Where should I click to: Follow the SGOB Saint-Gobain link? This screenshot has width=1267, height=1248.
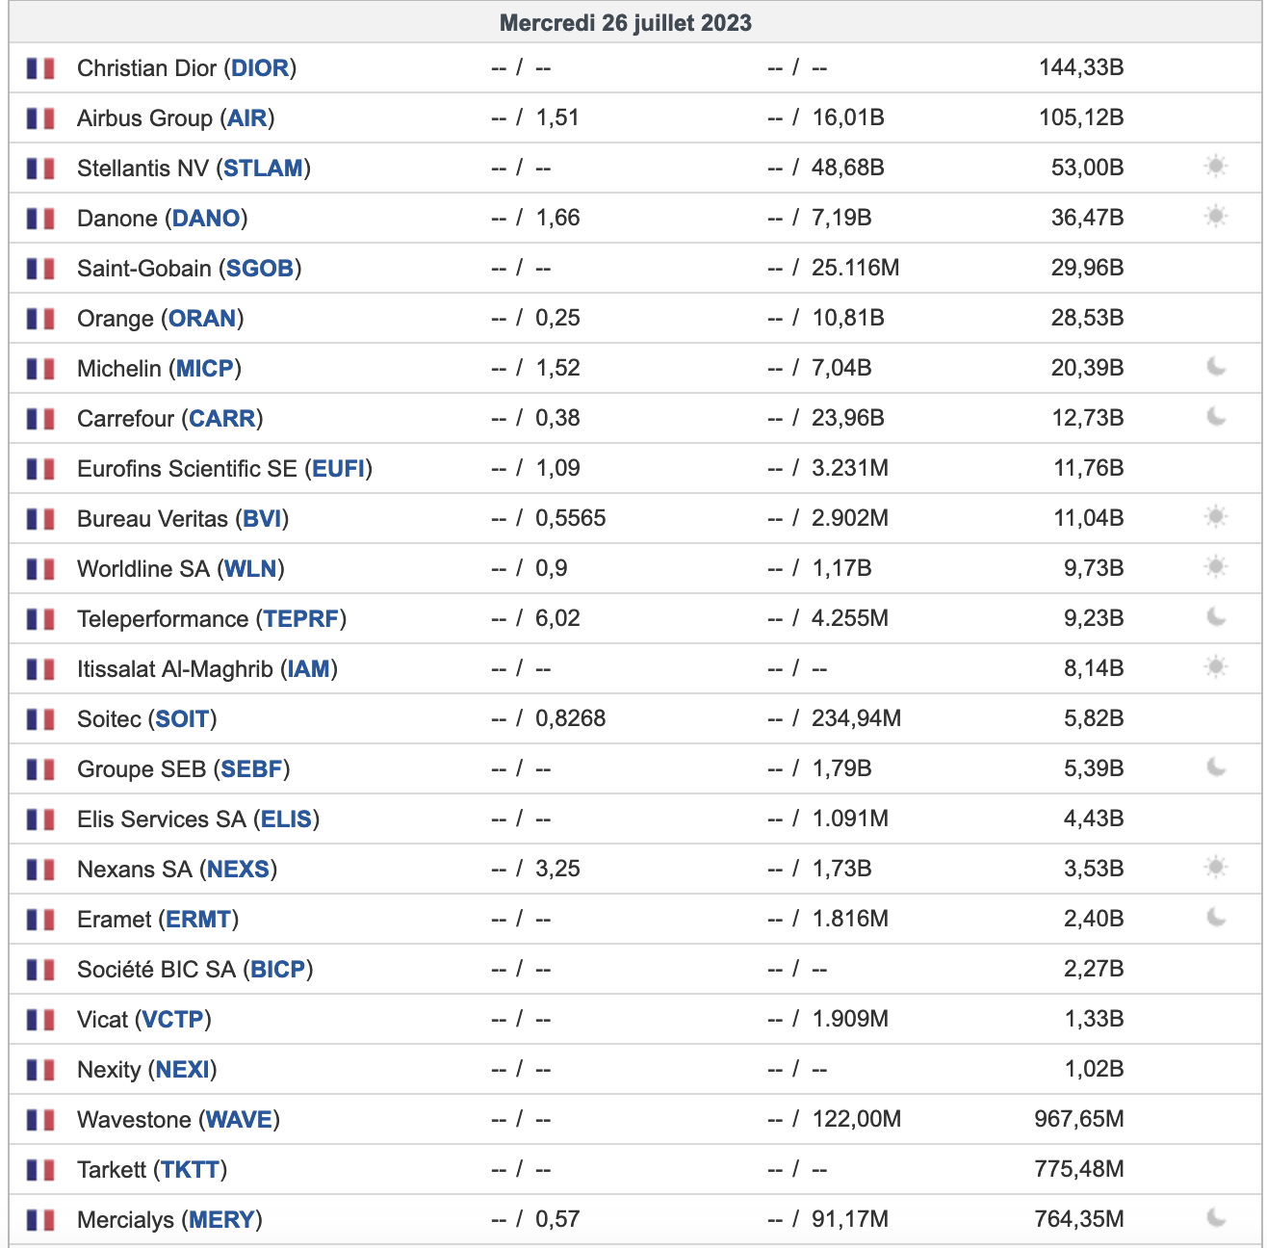pyautogui.click(x=259, y=269)
